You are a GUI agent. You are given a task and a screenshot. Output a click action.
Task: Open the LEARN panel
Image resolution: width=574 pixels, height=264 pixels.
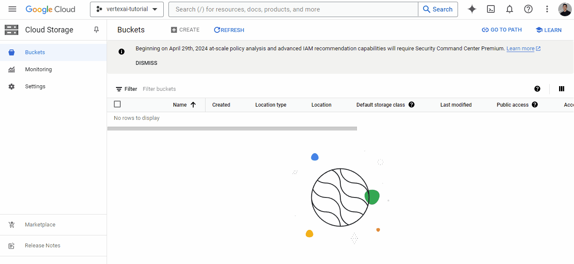(549, 30)
